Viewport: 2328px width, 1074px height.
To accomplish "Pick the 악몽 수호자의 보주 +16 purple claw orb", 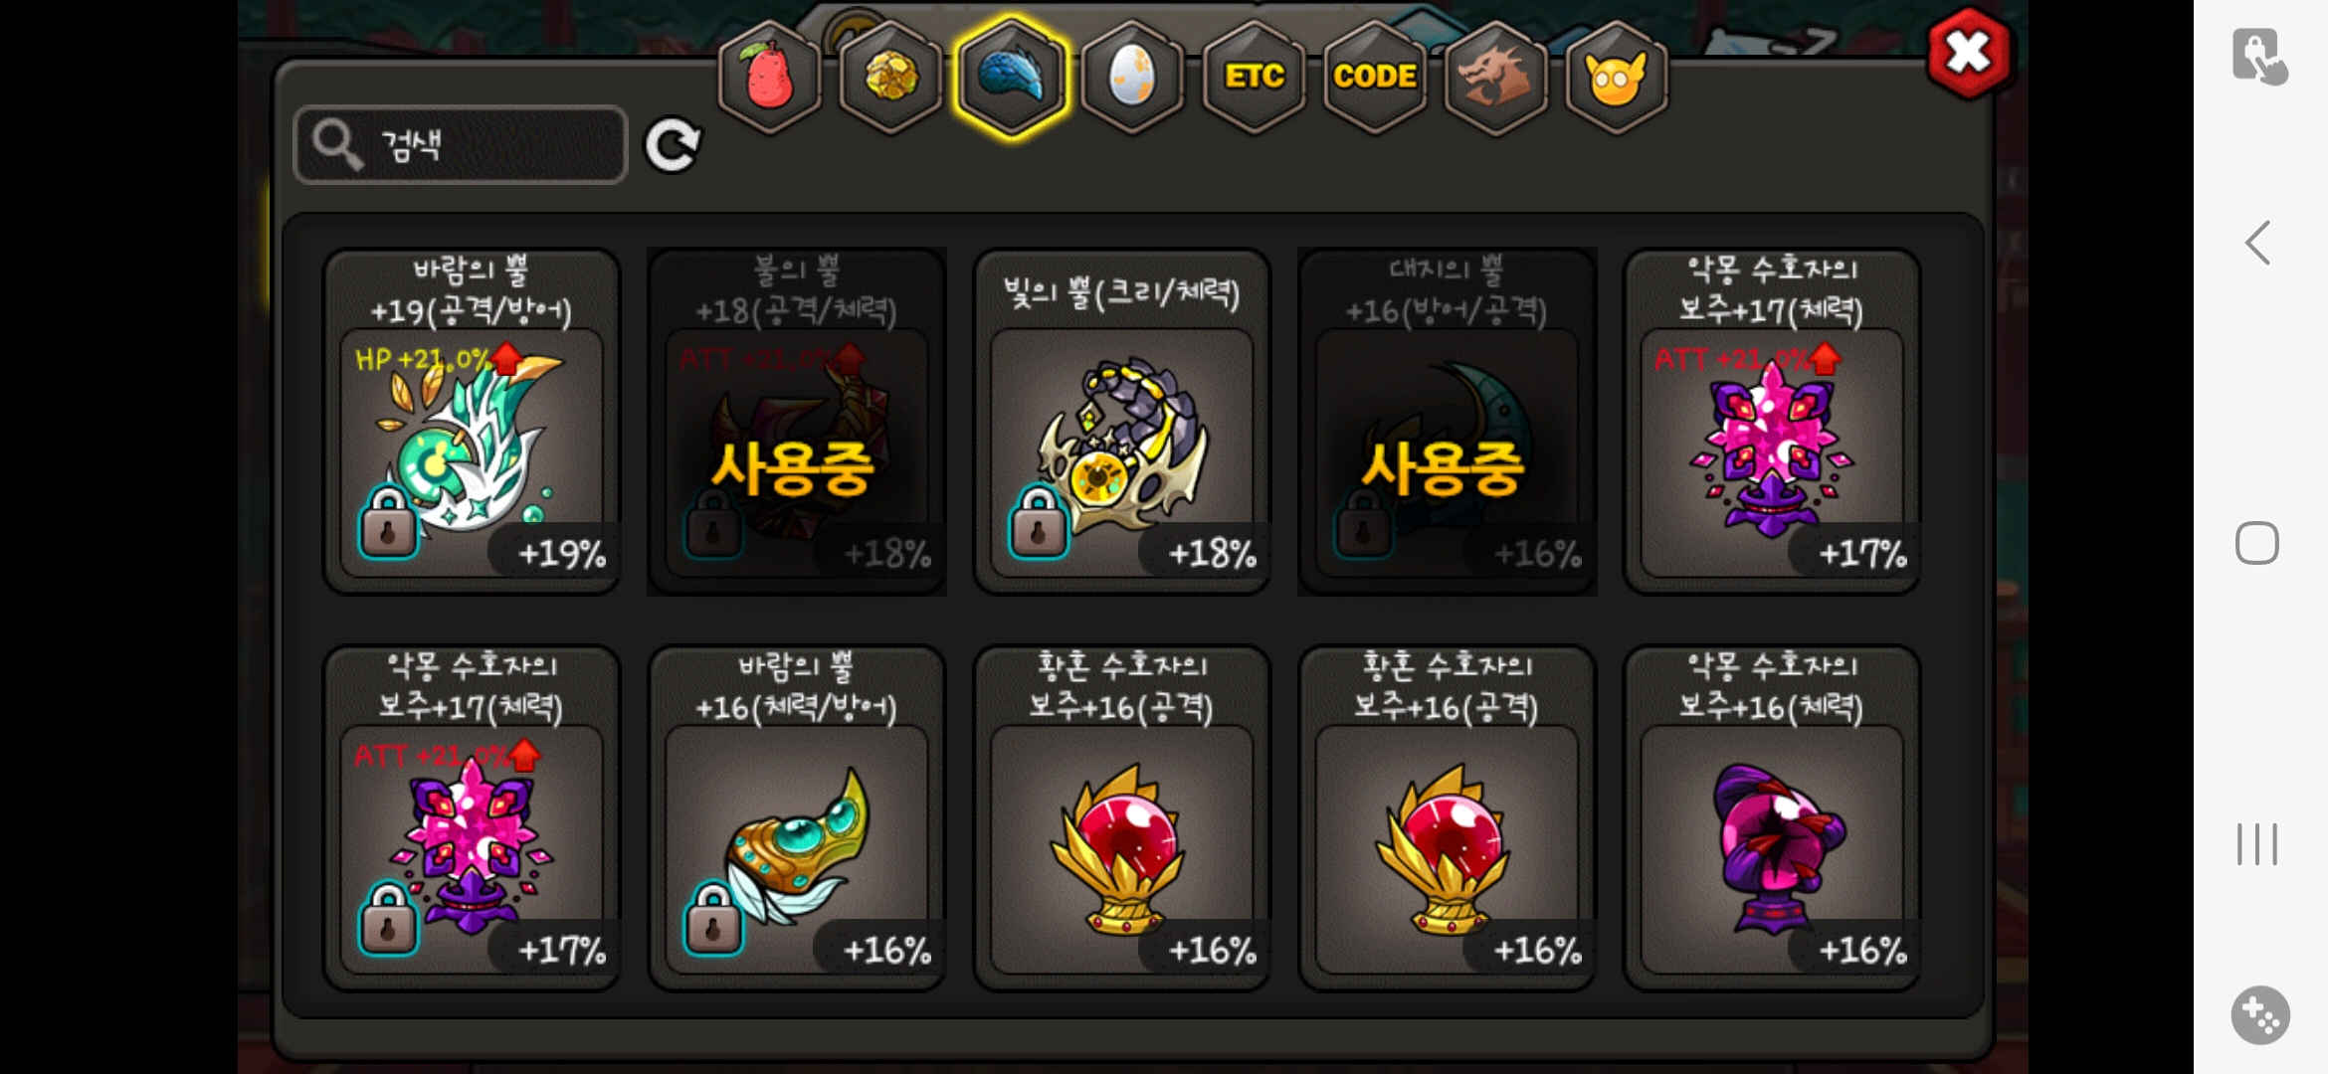I will pyautogui.click(x=1772, y=818).
